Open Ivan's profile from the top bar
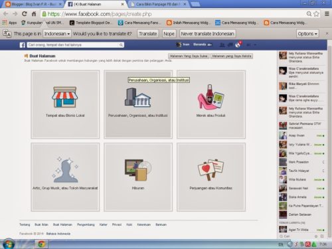The width and height of the screenshot is (332, 249). [183, 44]
